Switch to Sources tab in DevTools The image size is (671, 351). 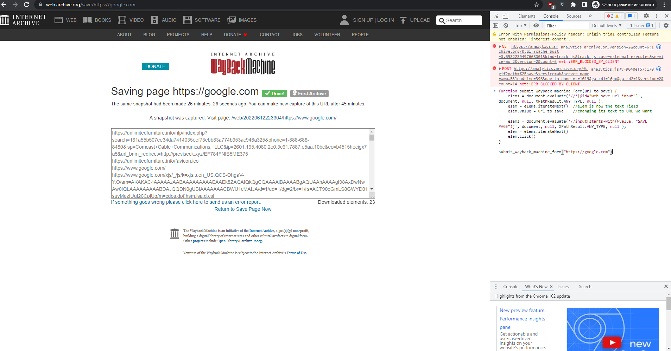pyautogui.click(x=574, y=16)
